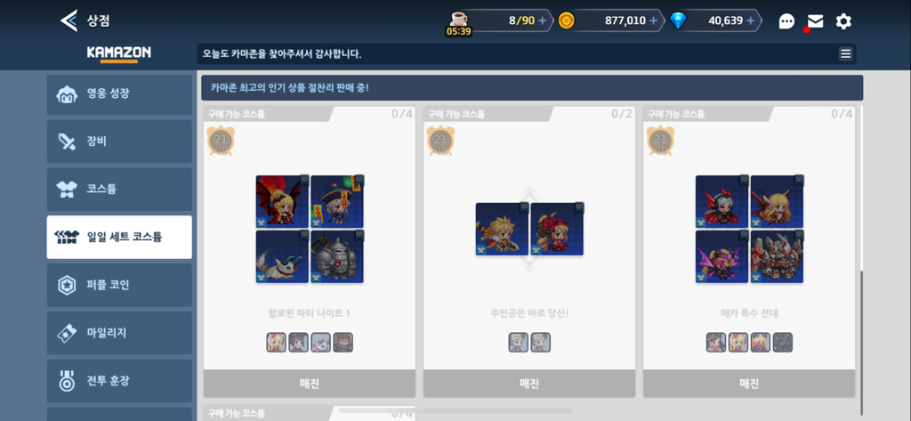Add gold coins with the plus button

pos(653,21)
